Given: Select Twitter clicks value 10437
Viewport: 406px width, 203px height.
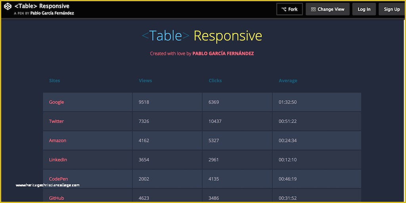Looking at the screenshot, I should [215, 121].
